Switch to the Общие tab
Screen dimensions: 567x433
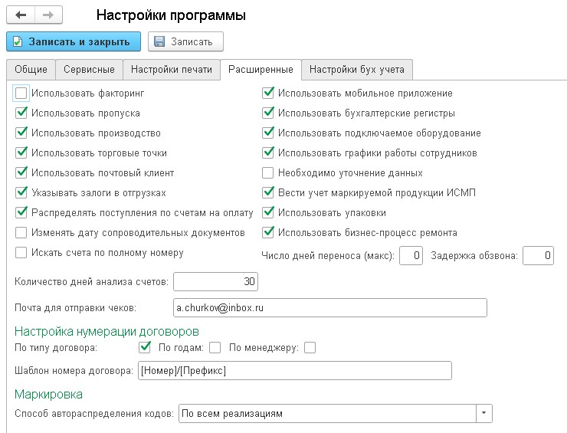coord(31,70)
